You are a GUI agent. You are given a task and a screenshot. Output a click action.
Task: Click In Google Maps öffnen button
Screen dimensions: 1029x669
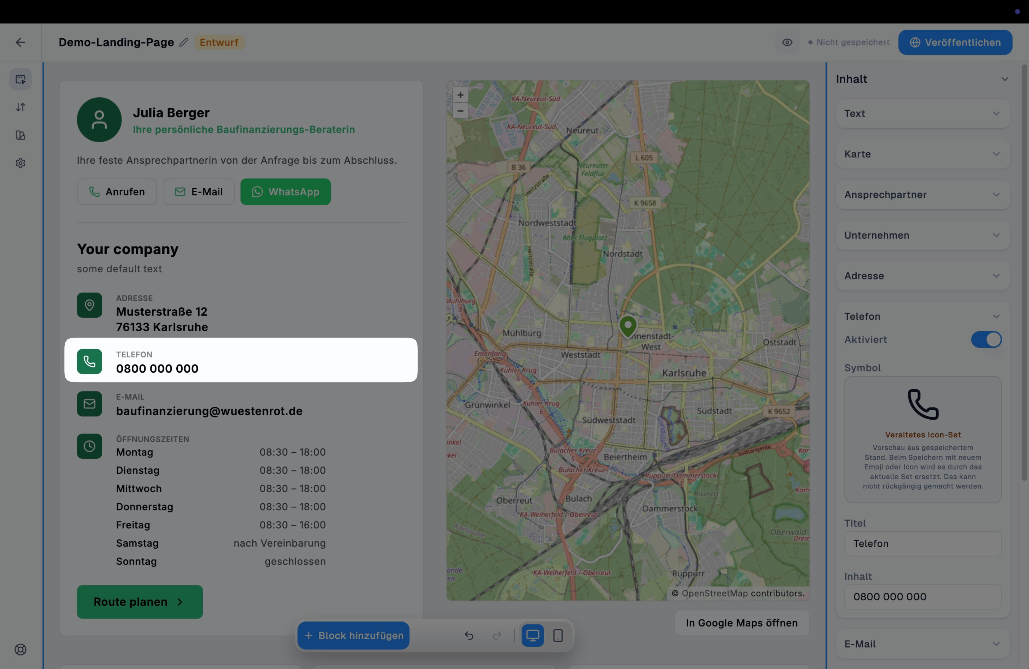(x=742, y=623)
